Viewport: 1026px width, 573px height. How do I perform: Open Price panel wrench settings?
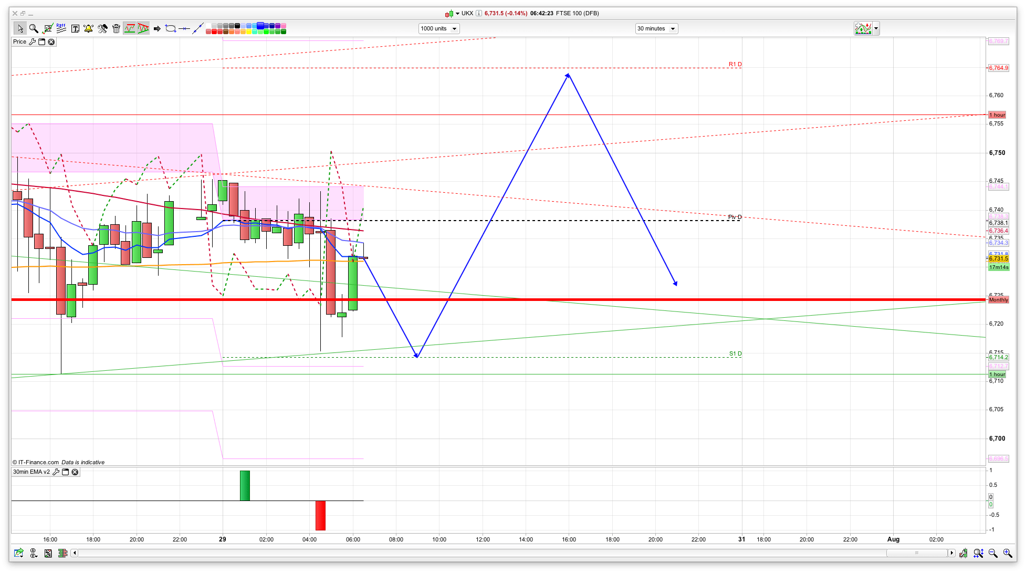(x=33, y=41)
